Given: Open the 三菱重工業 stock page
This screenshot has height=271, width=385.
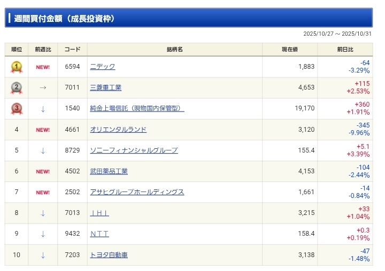Looking at the screenshot, I should 106,87.
